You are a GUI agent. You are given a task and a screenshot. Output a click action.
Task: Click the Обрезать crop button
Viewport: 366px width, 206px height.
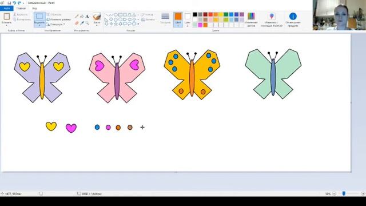point(54,14)
